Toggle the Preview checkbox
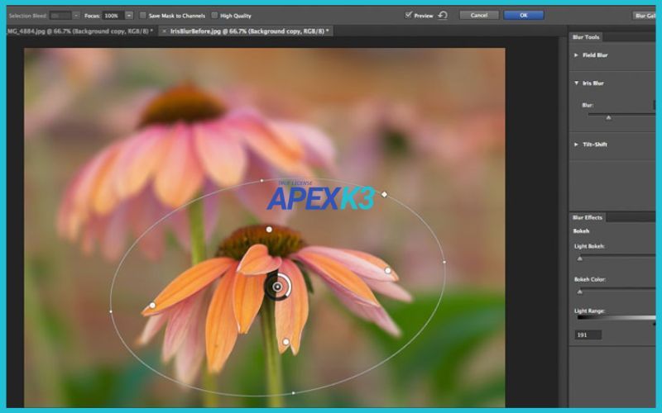This screenshot has width=662, height=413. 408,15
